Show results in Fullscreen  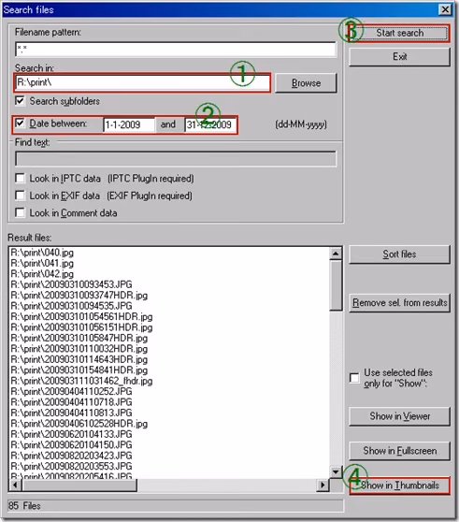tap(399, 451)
